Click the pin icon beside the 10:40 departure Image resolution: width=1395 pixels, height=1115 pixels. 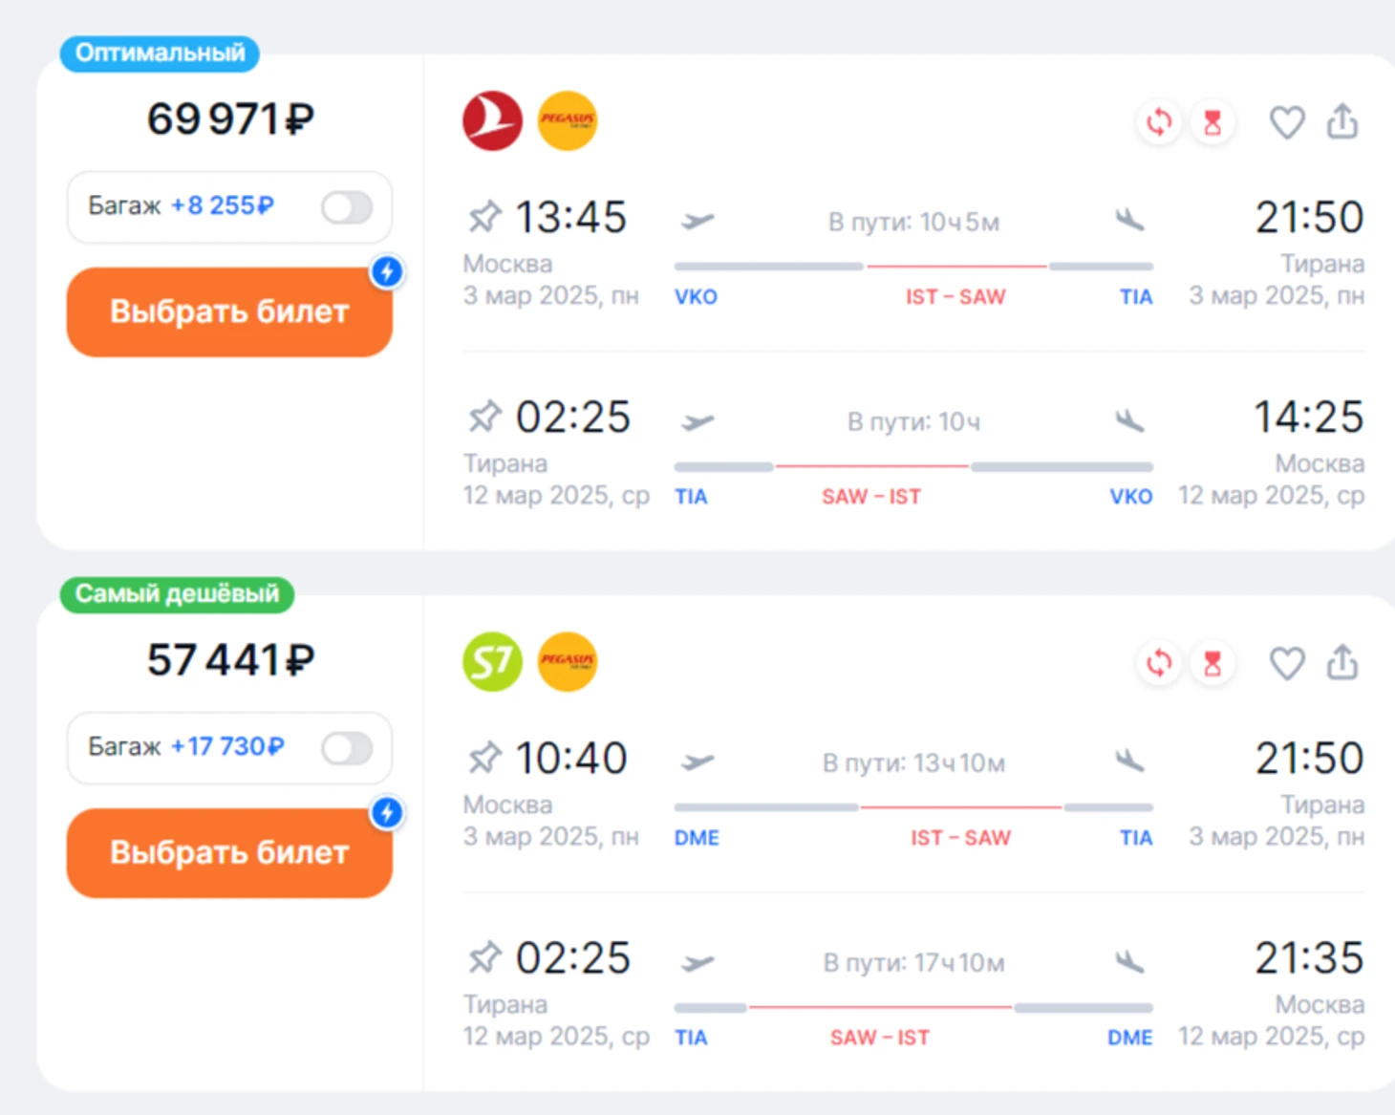pos(484,759)
